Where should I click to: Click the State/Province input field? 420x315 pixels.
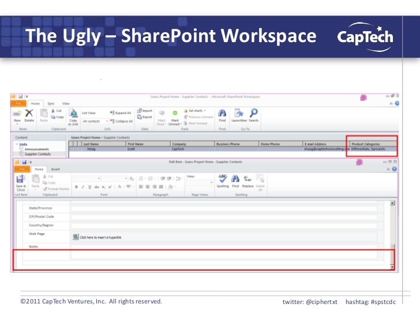pos(224,208)
